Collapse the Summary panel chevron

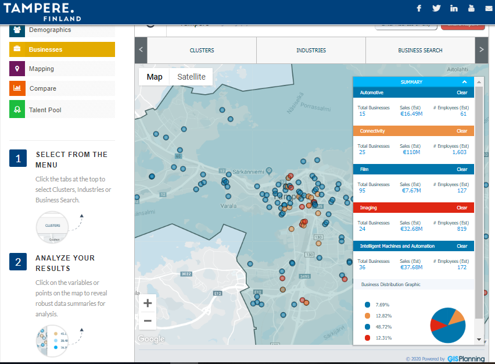(464, 82)
